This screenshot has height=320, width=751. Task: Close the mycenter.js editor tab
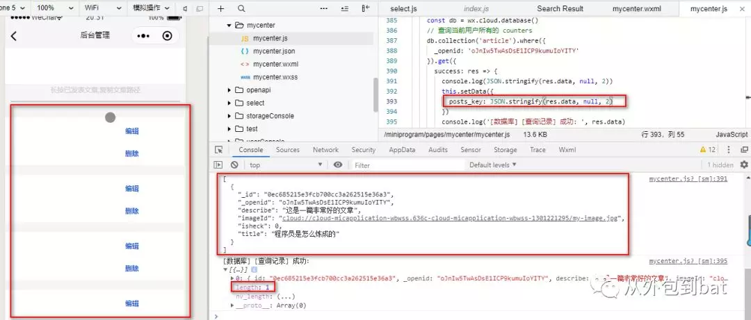pyautogui.click(x=741, y=8)
